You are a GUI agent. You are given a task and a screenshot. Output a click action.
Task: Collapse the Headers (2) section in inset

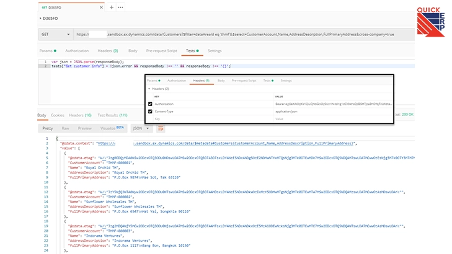149,89
